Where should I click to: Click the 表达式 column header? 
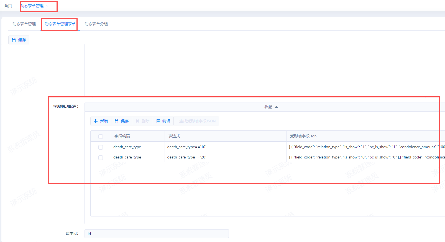(x=174, y=136)
